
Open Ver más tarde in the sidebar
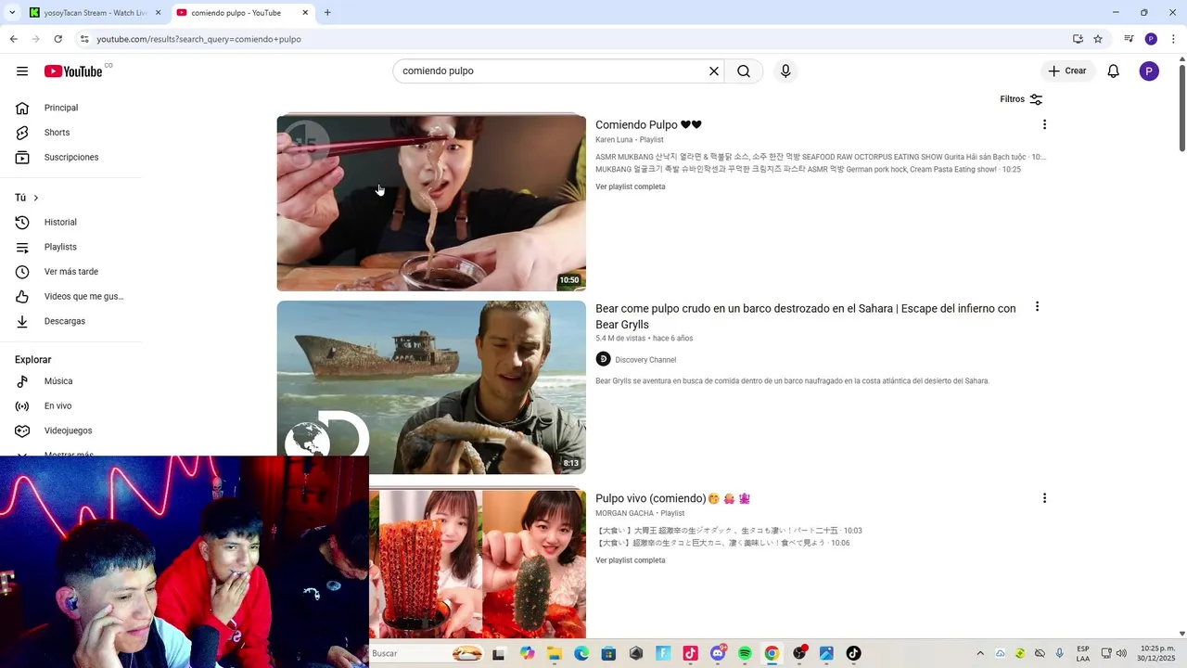coord(71,272)
